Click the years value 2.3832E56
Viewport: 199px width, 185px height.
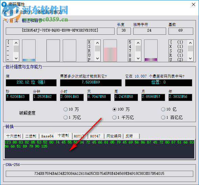180,97
